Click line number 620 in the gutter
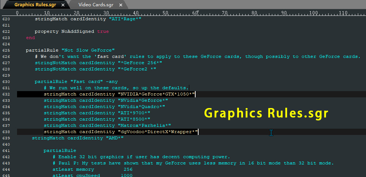 (x=6, y=19)
